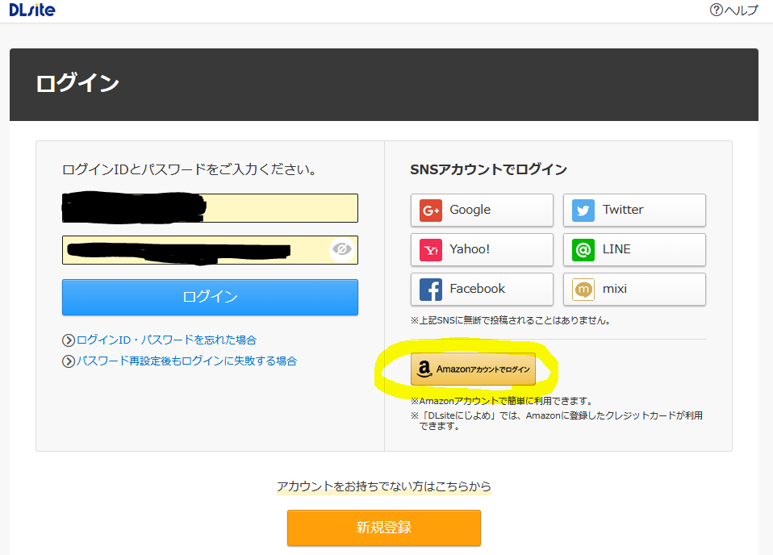Click the password input field
773x555 pixels.
210,250
